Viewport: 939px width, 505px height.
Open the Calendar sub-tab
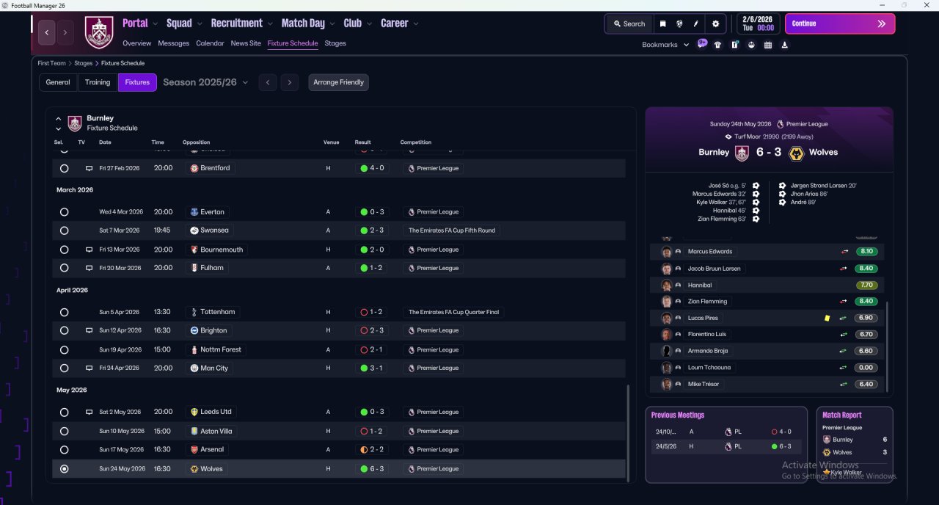(210, 43)
